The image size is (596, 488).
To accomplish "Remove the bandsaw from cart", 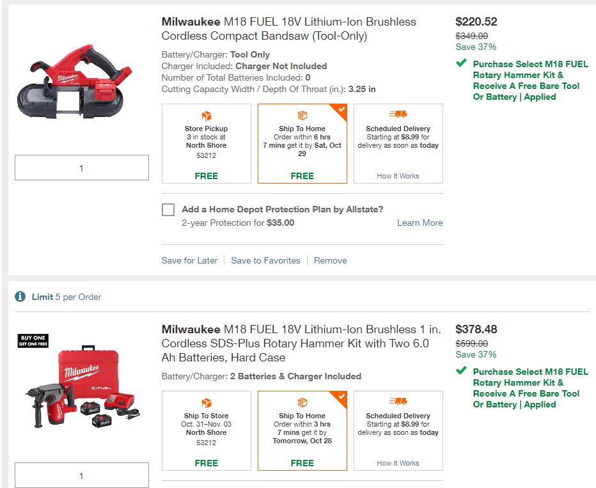I will click(x=331, y=260).
